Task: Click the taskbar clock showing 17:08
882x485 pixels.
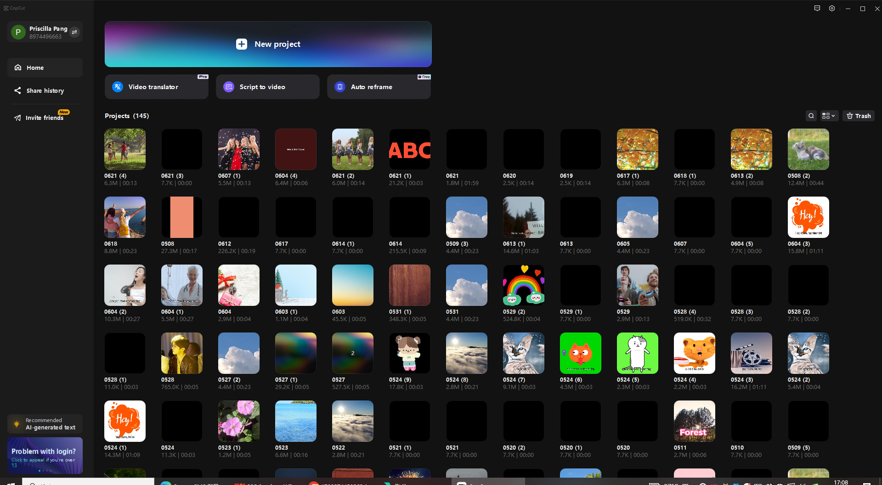Action: pos(841,482)
